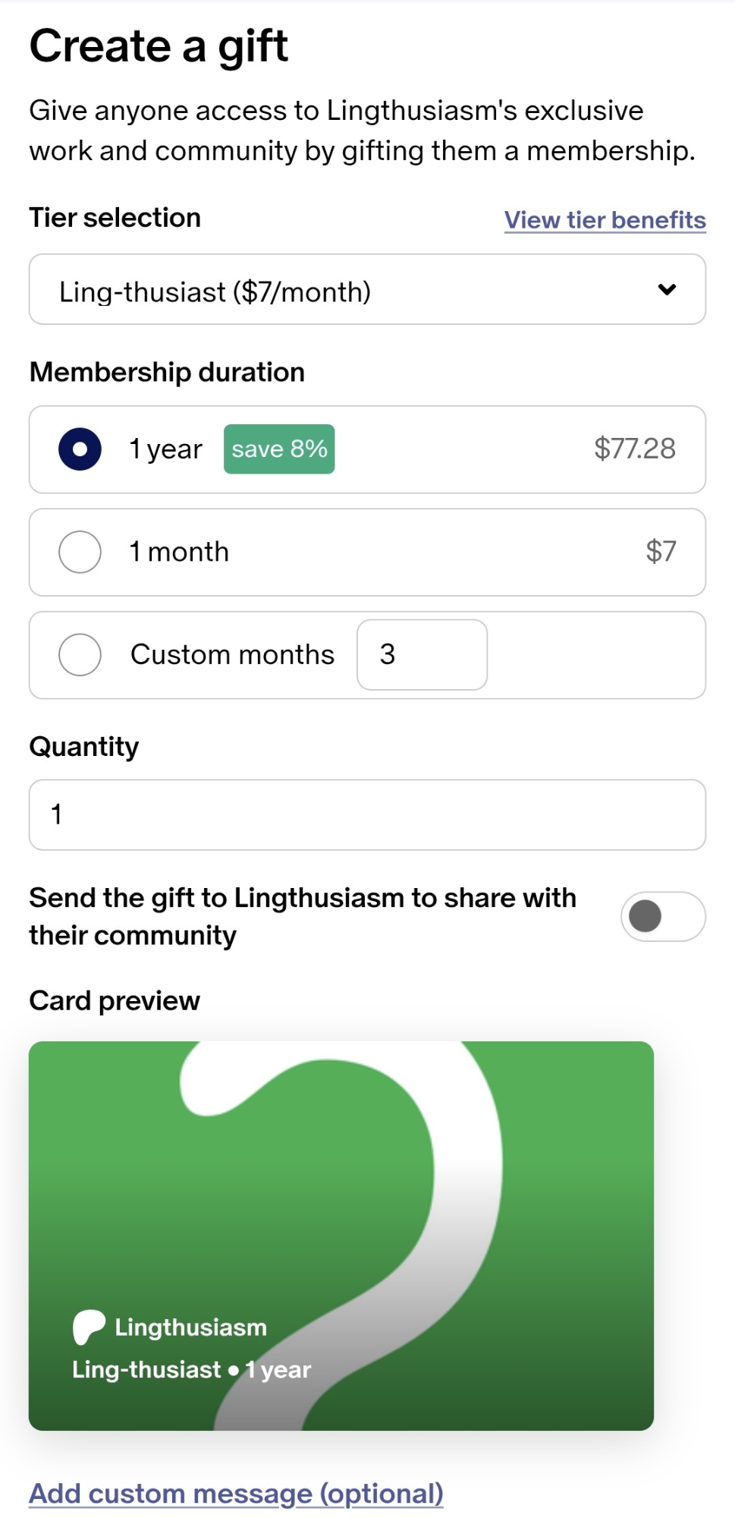Click into the Quantity input field
This screenshot has height=1518, width=735.
coord(367,814)
